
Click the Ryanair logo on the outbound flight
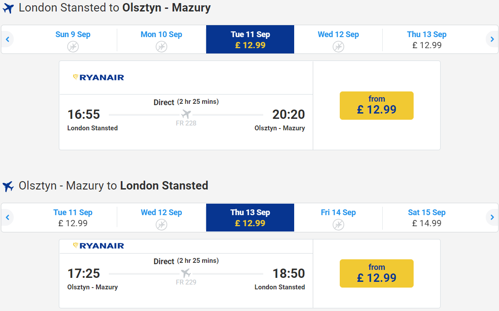[98, 77]
